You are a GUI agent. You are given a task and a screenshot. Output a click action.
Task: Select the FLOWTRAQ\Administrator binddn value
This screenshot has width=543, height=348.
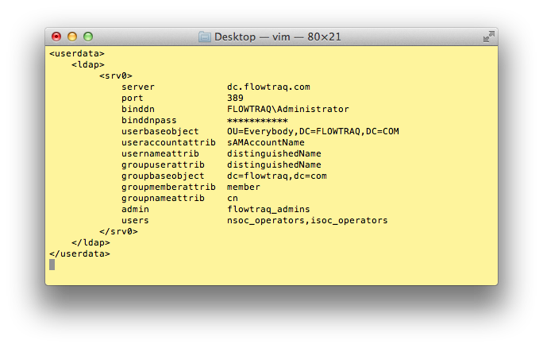point(287,110)
